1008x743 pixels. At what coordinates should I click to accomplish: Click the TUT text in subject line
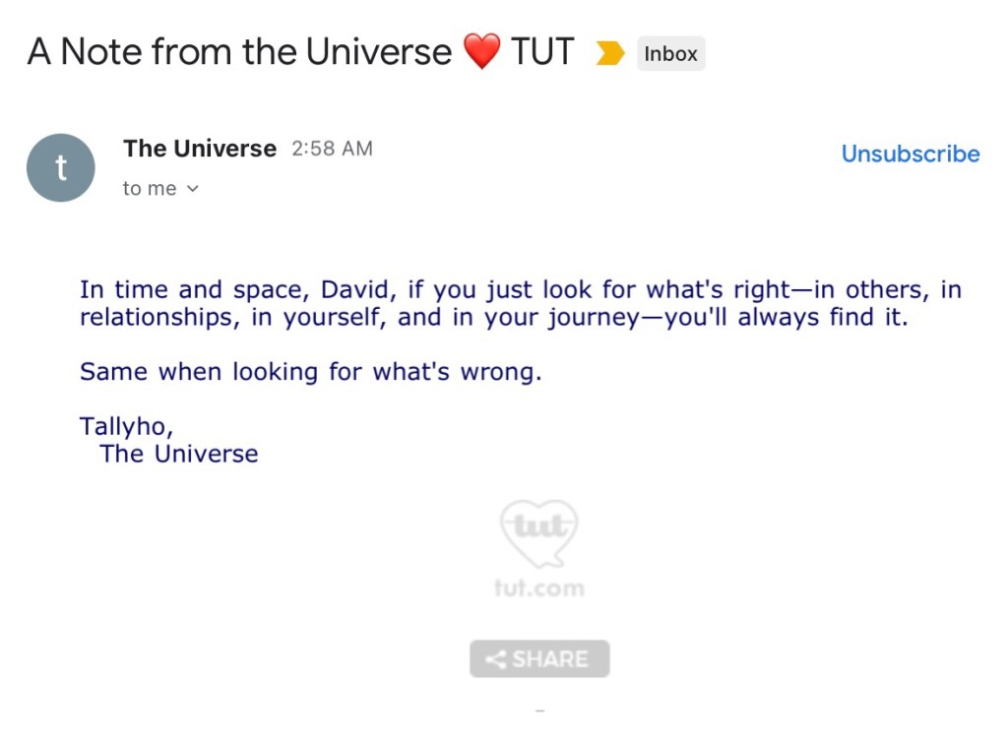coord(542,52)
